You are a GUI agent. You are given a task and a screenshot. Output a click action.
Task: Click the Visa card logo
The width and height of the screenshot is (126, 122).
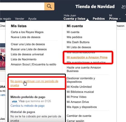pyautogui.click(x=14, y=102)
